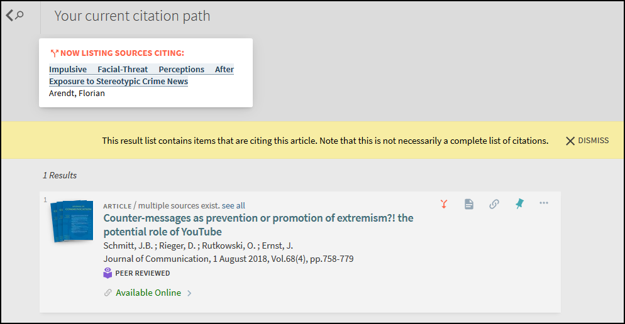Click the small link icon before Available Online
The height and width of the screenshot is (324, 625).
tap(108, 293)
